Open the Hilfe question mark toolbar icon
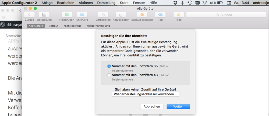Screen dimensions: 269x116 tap(179, 15)
